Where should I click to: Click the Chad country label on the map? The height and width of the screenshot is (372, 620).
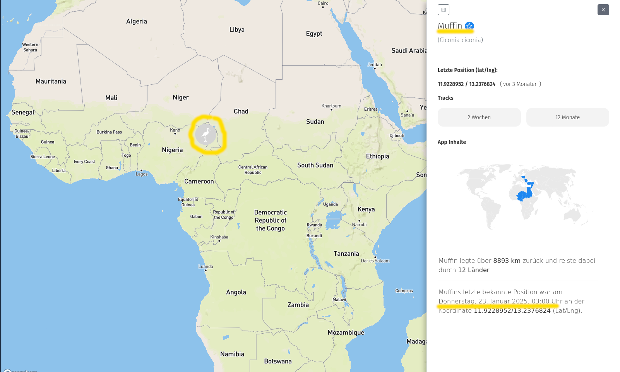point(241,111)
